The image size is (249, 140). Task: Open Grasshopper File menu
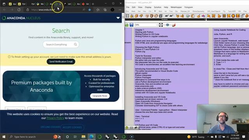[128, 7]
